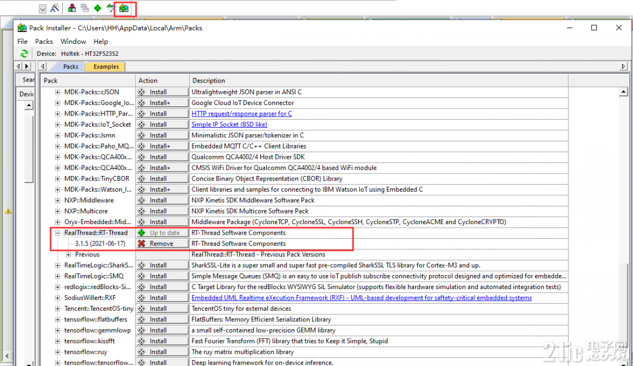Install the tensorflow::flatbuffers pack
Image resolution: width=633 pixels, height=366 pixels.
[163, 320]
